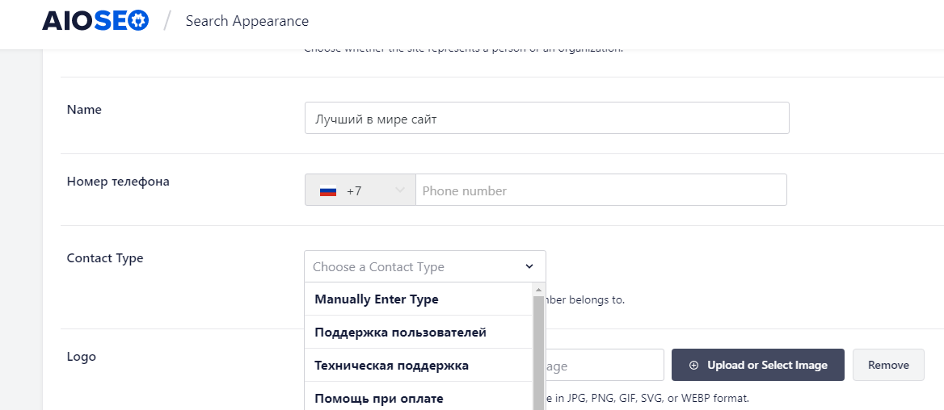Select the Manually Enter Type option
Viewport: 944px width, 410px height.
point(419,299)
